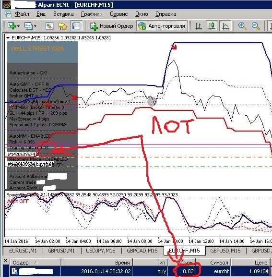Open the Окно menu

[142, 14]
